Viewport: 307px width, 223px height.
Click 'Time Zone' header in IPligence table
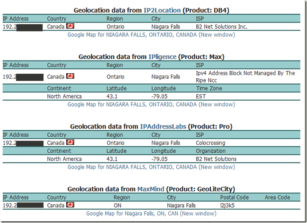(209, 88)
